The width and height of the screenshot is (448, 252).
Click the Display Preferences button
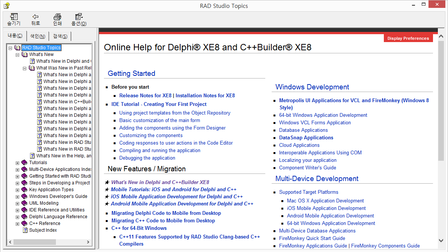(x=408, y=38)
